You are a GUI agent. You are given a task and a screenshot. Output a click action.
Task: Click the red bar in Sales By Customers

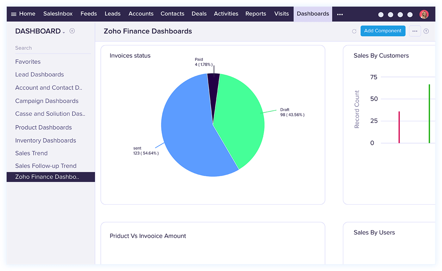coord(399,127)
